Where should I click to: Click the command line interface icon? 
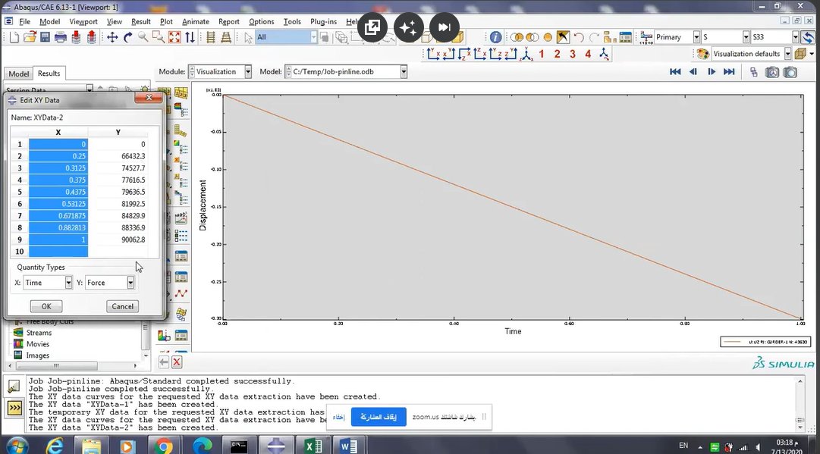pyautogui.click(x=14, y=408)
